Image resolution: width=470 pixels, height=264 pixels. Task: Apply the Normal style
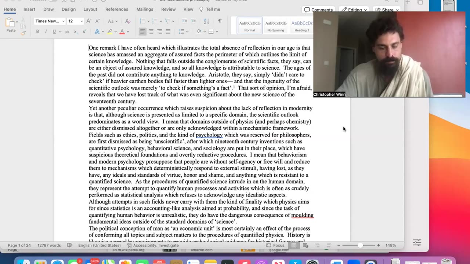[250, 26]
